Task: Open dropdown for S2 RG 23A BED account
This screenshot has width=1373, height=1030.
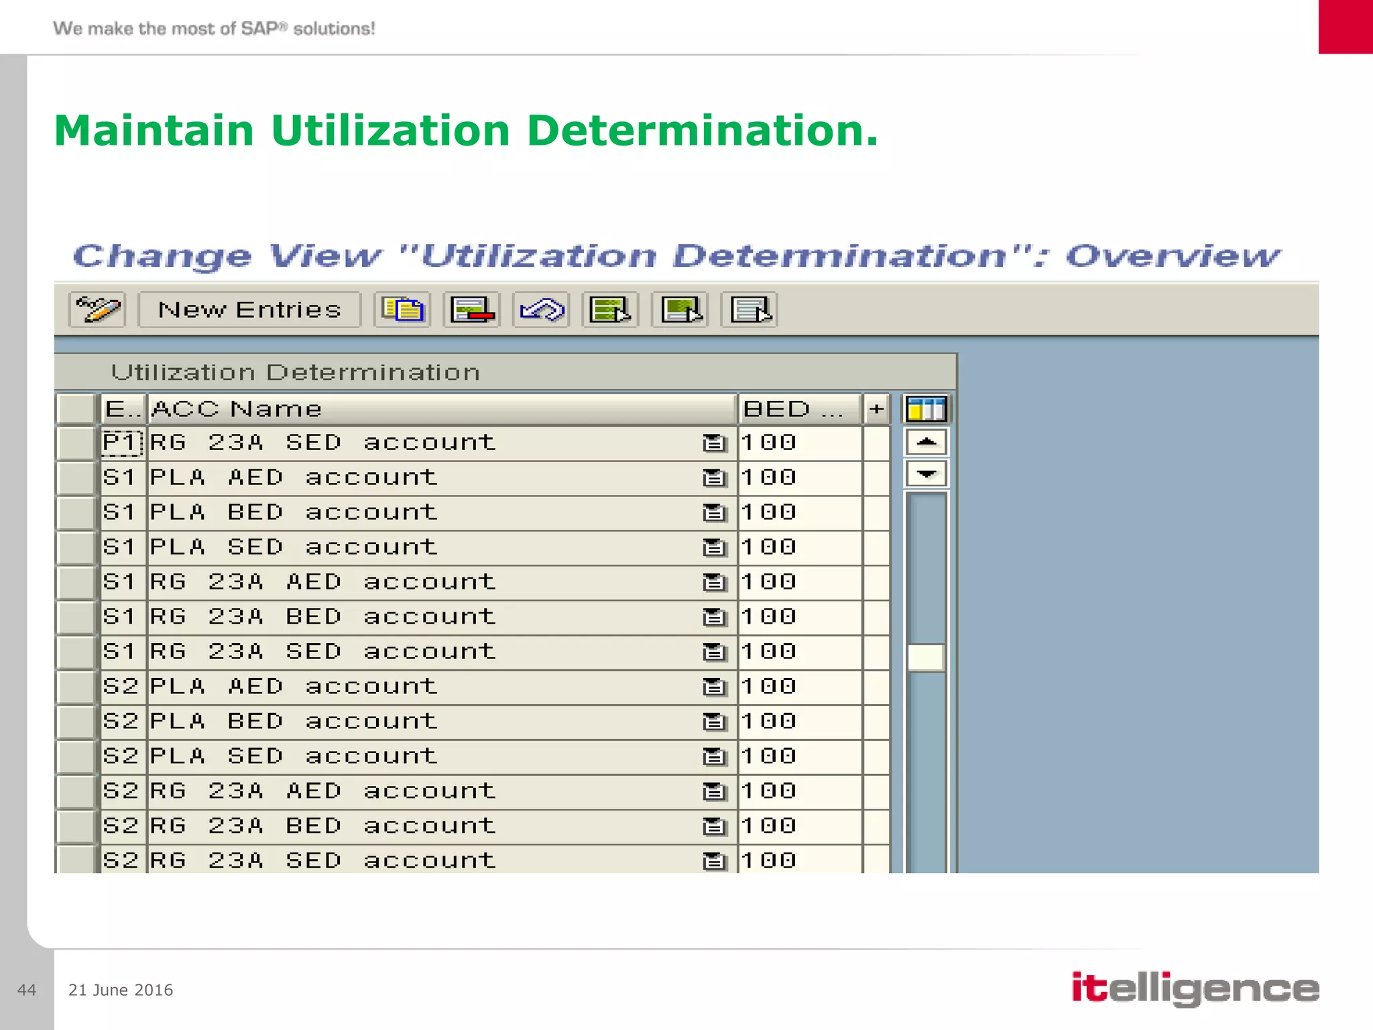Action: 715,827
